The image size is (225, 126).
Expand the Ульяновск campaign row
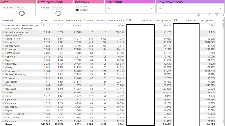point(3,78)
